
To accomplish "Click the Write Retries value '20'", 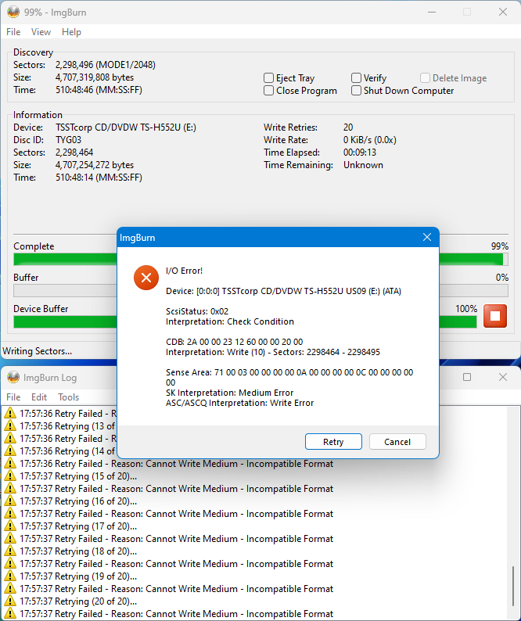I will pyautogui.click(x=348, y=127).
